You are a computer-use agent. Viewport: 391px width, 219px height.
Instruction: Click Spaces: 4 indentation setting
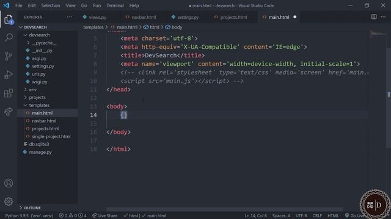point(281,215)
